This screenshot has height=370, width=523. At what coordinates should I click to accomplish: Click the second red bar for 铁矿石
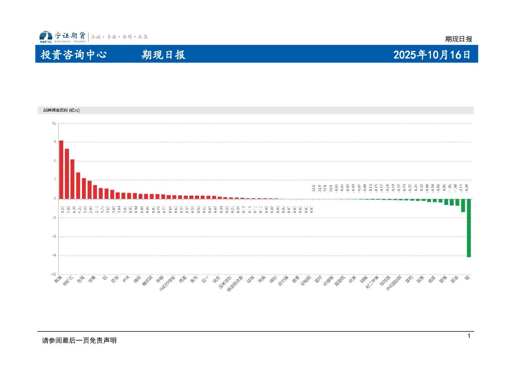[x=67, y=174]
